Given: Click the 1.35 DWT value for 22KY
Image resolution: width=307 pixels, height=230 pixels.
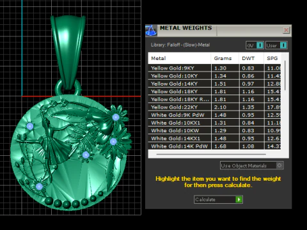Looking at the screenshot, I should point(248,107).
